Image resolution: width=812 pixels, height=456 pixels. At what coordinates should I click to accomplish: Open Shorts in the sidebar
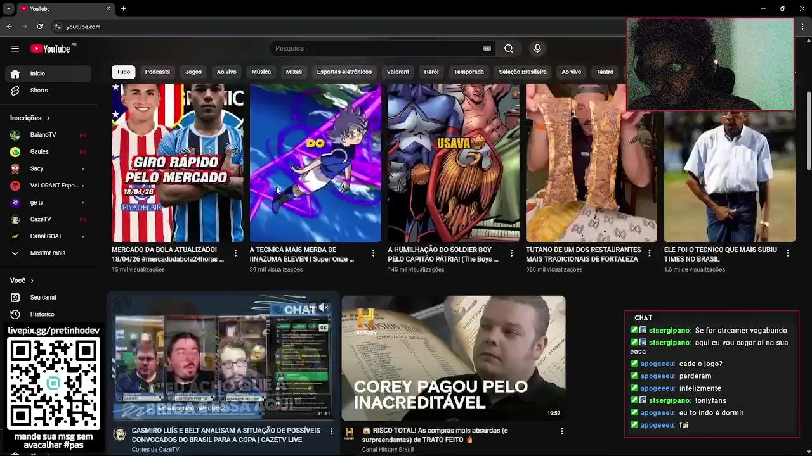pos(48,91)
